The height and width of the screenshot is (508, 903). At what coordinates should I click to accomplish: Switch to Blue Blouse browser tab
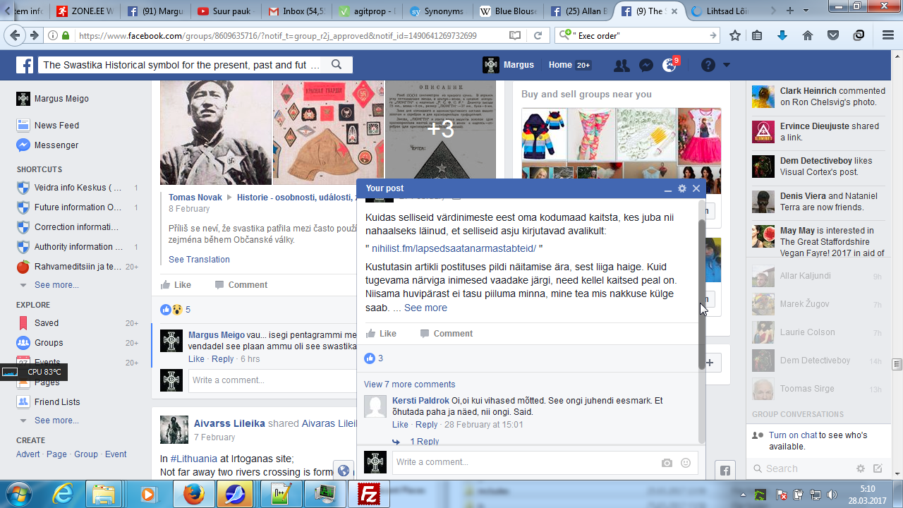click(507, 11)
